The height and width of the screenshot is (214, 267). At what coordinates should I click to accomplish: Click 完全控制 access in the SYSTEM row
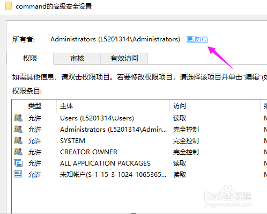pyautogui.click(x=186, y=141)
